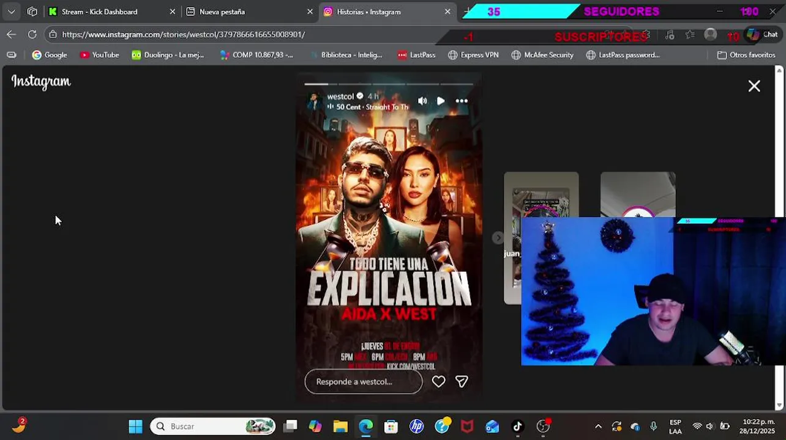The image size is (786, 440).
Task: Open the LastPass password... bookmark
Action: 623,55
